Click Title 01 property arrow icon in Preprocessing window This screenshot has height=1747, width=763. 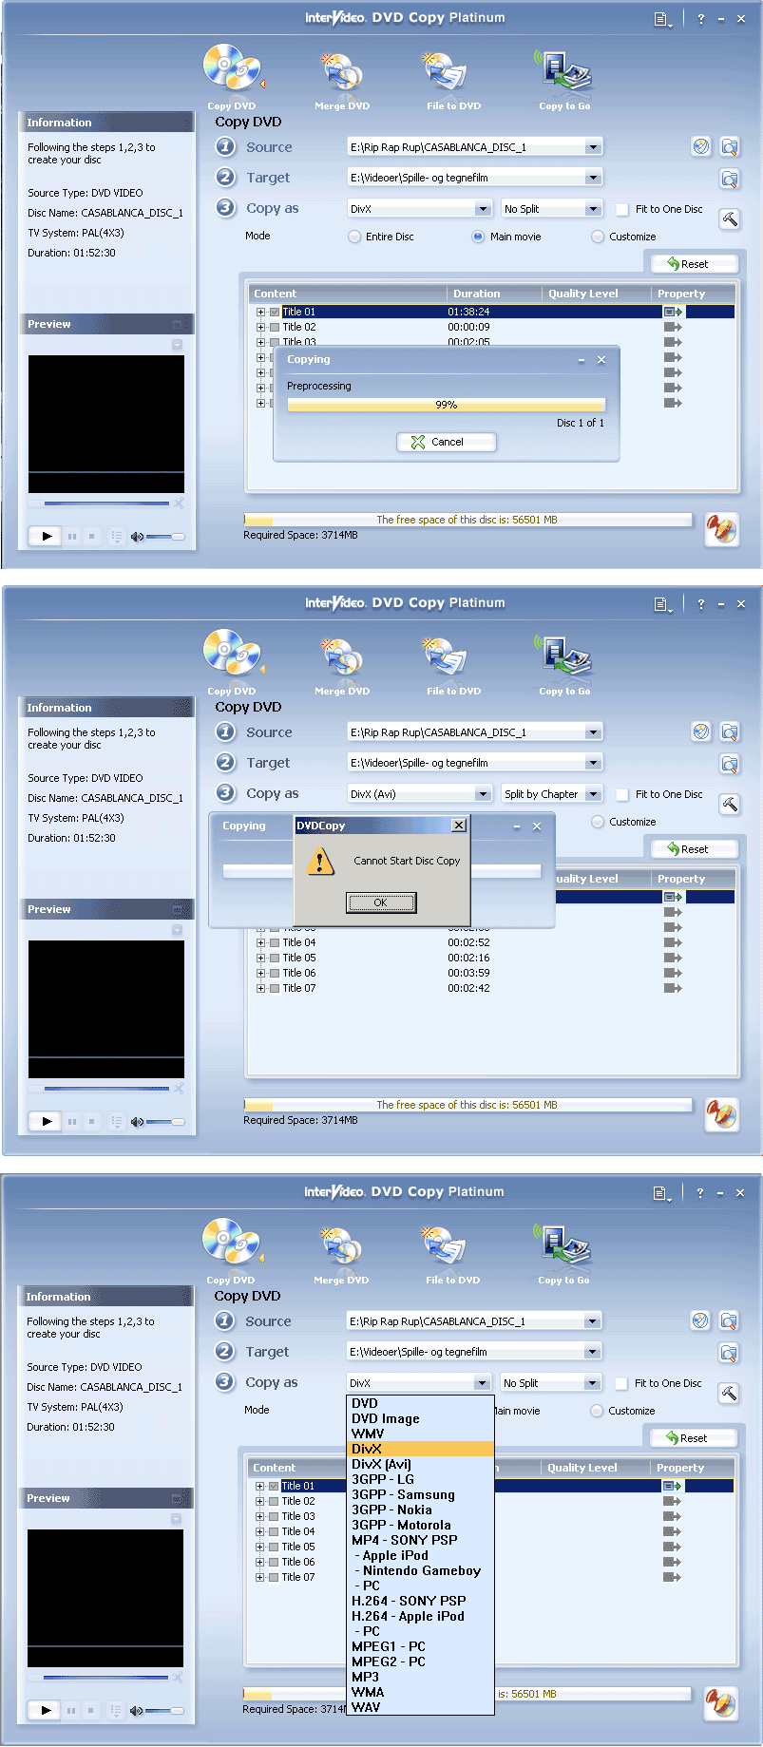[x=673, y=312]
